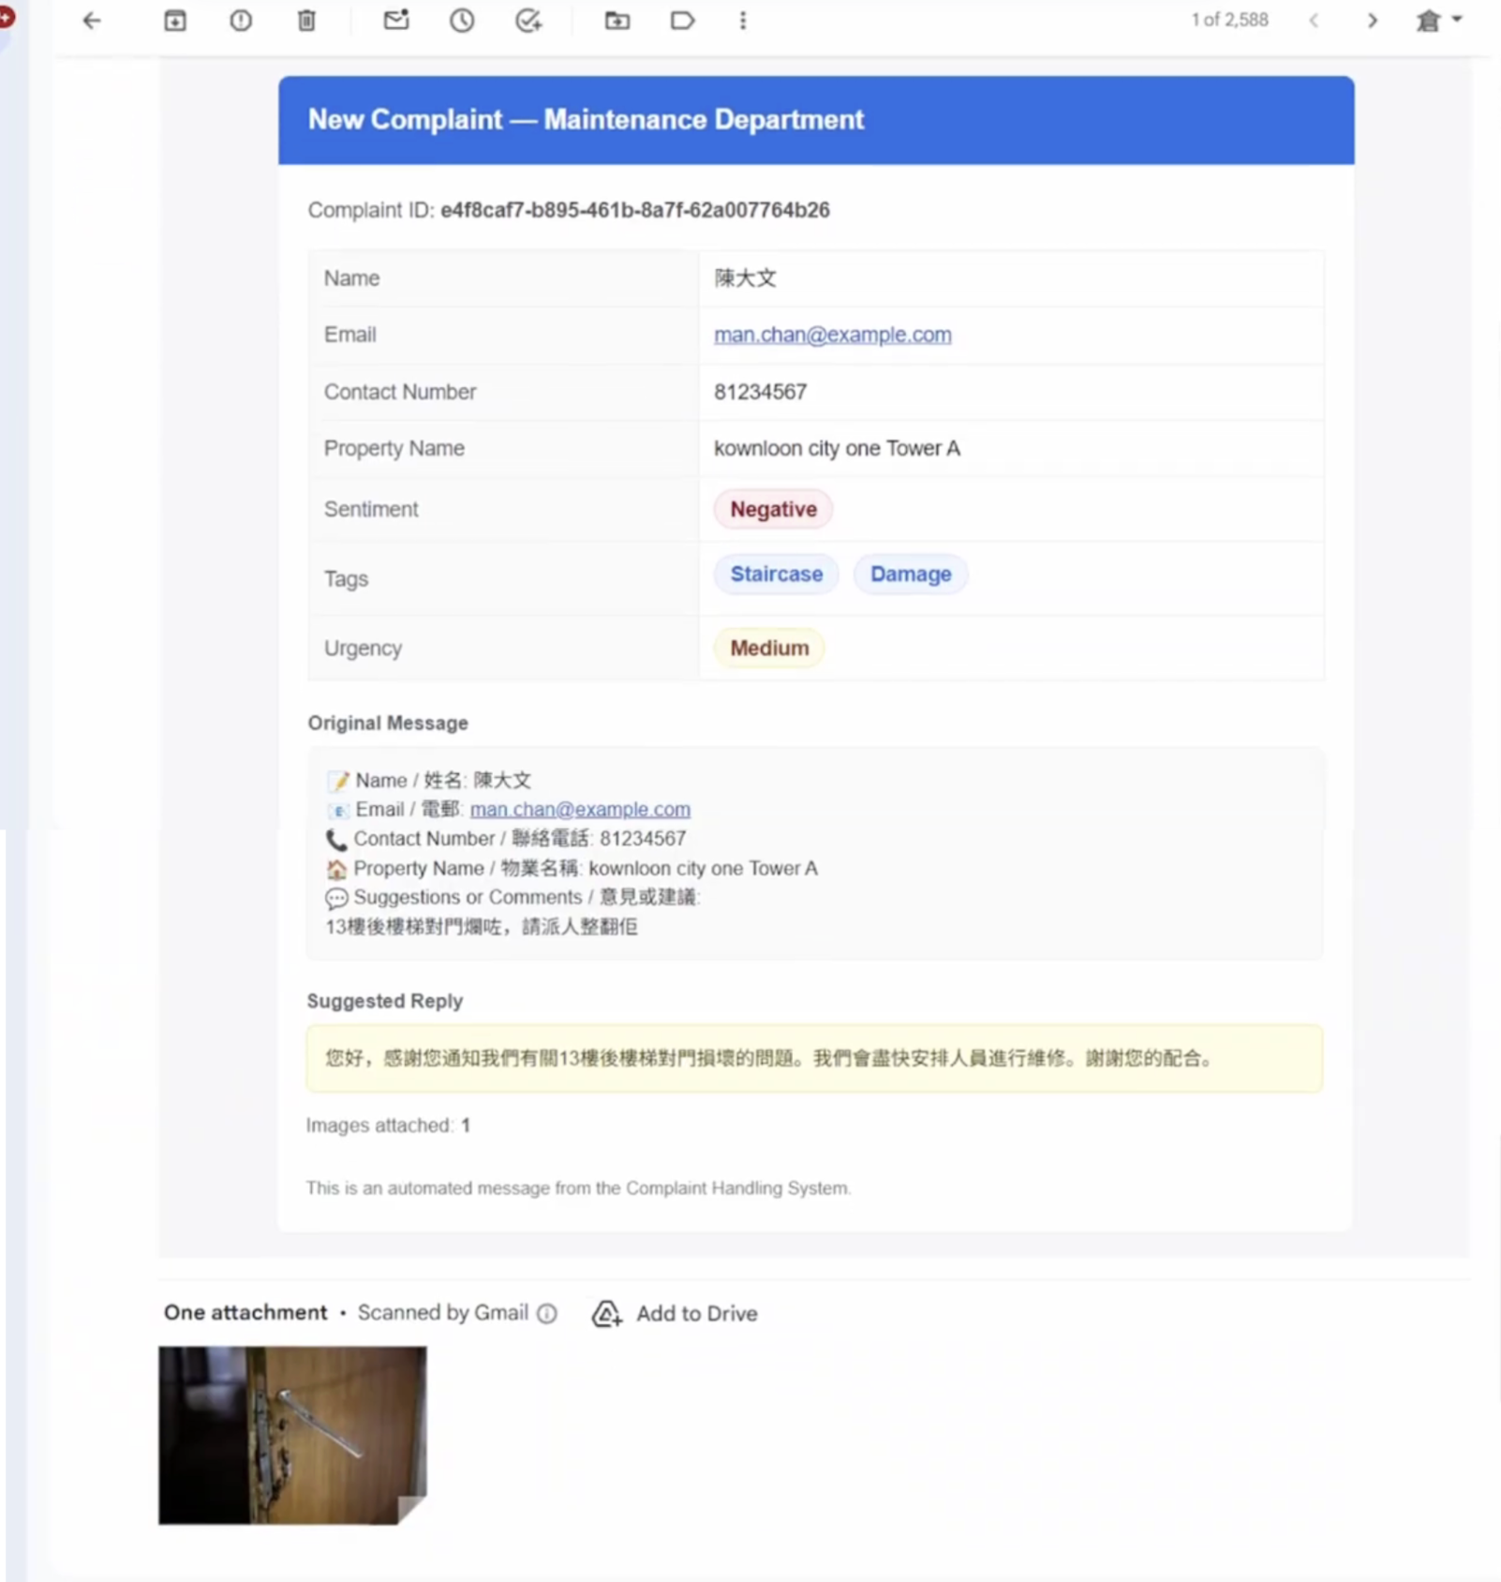Report this email as spam
Viewport: 1501px width, 1582px height.
click(x=241, y=21)
